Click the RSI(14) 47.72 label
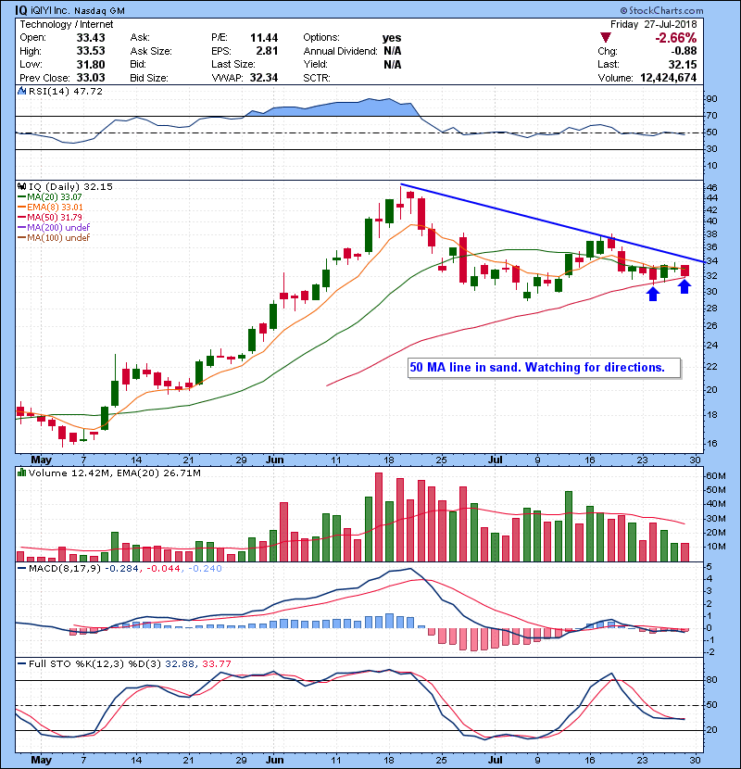The width and height of the screenshot is (741, 769). point(65,91)
